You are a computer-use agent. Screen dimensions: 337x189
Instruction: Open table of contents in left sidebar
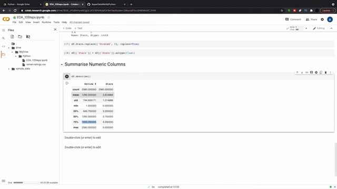(x=4, y=30)
